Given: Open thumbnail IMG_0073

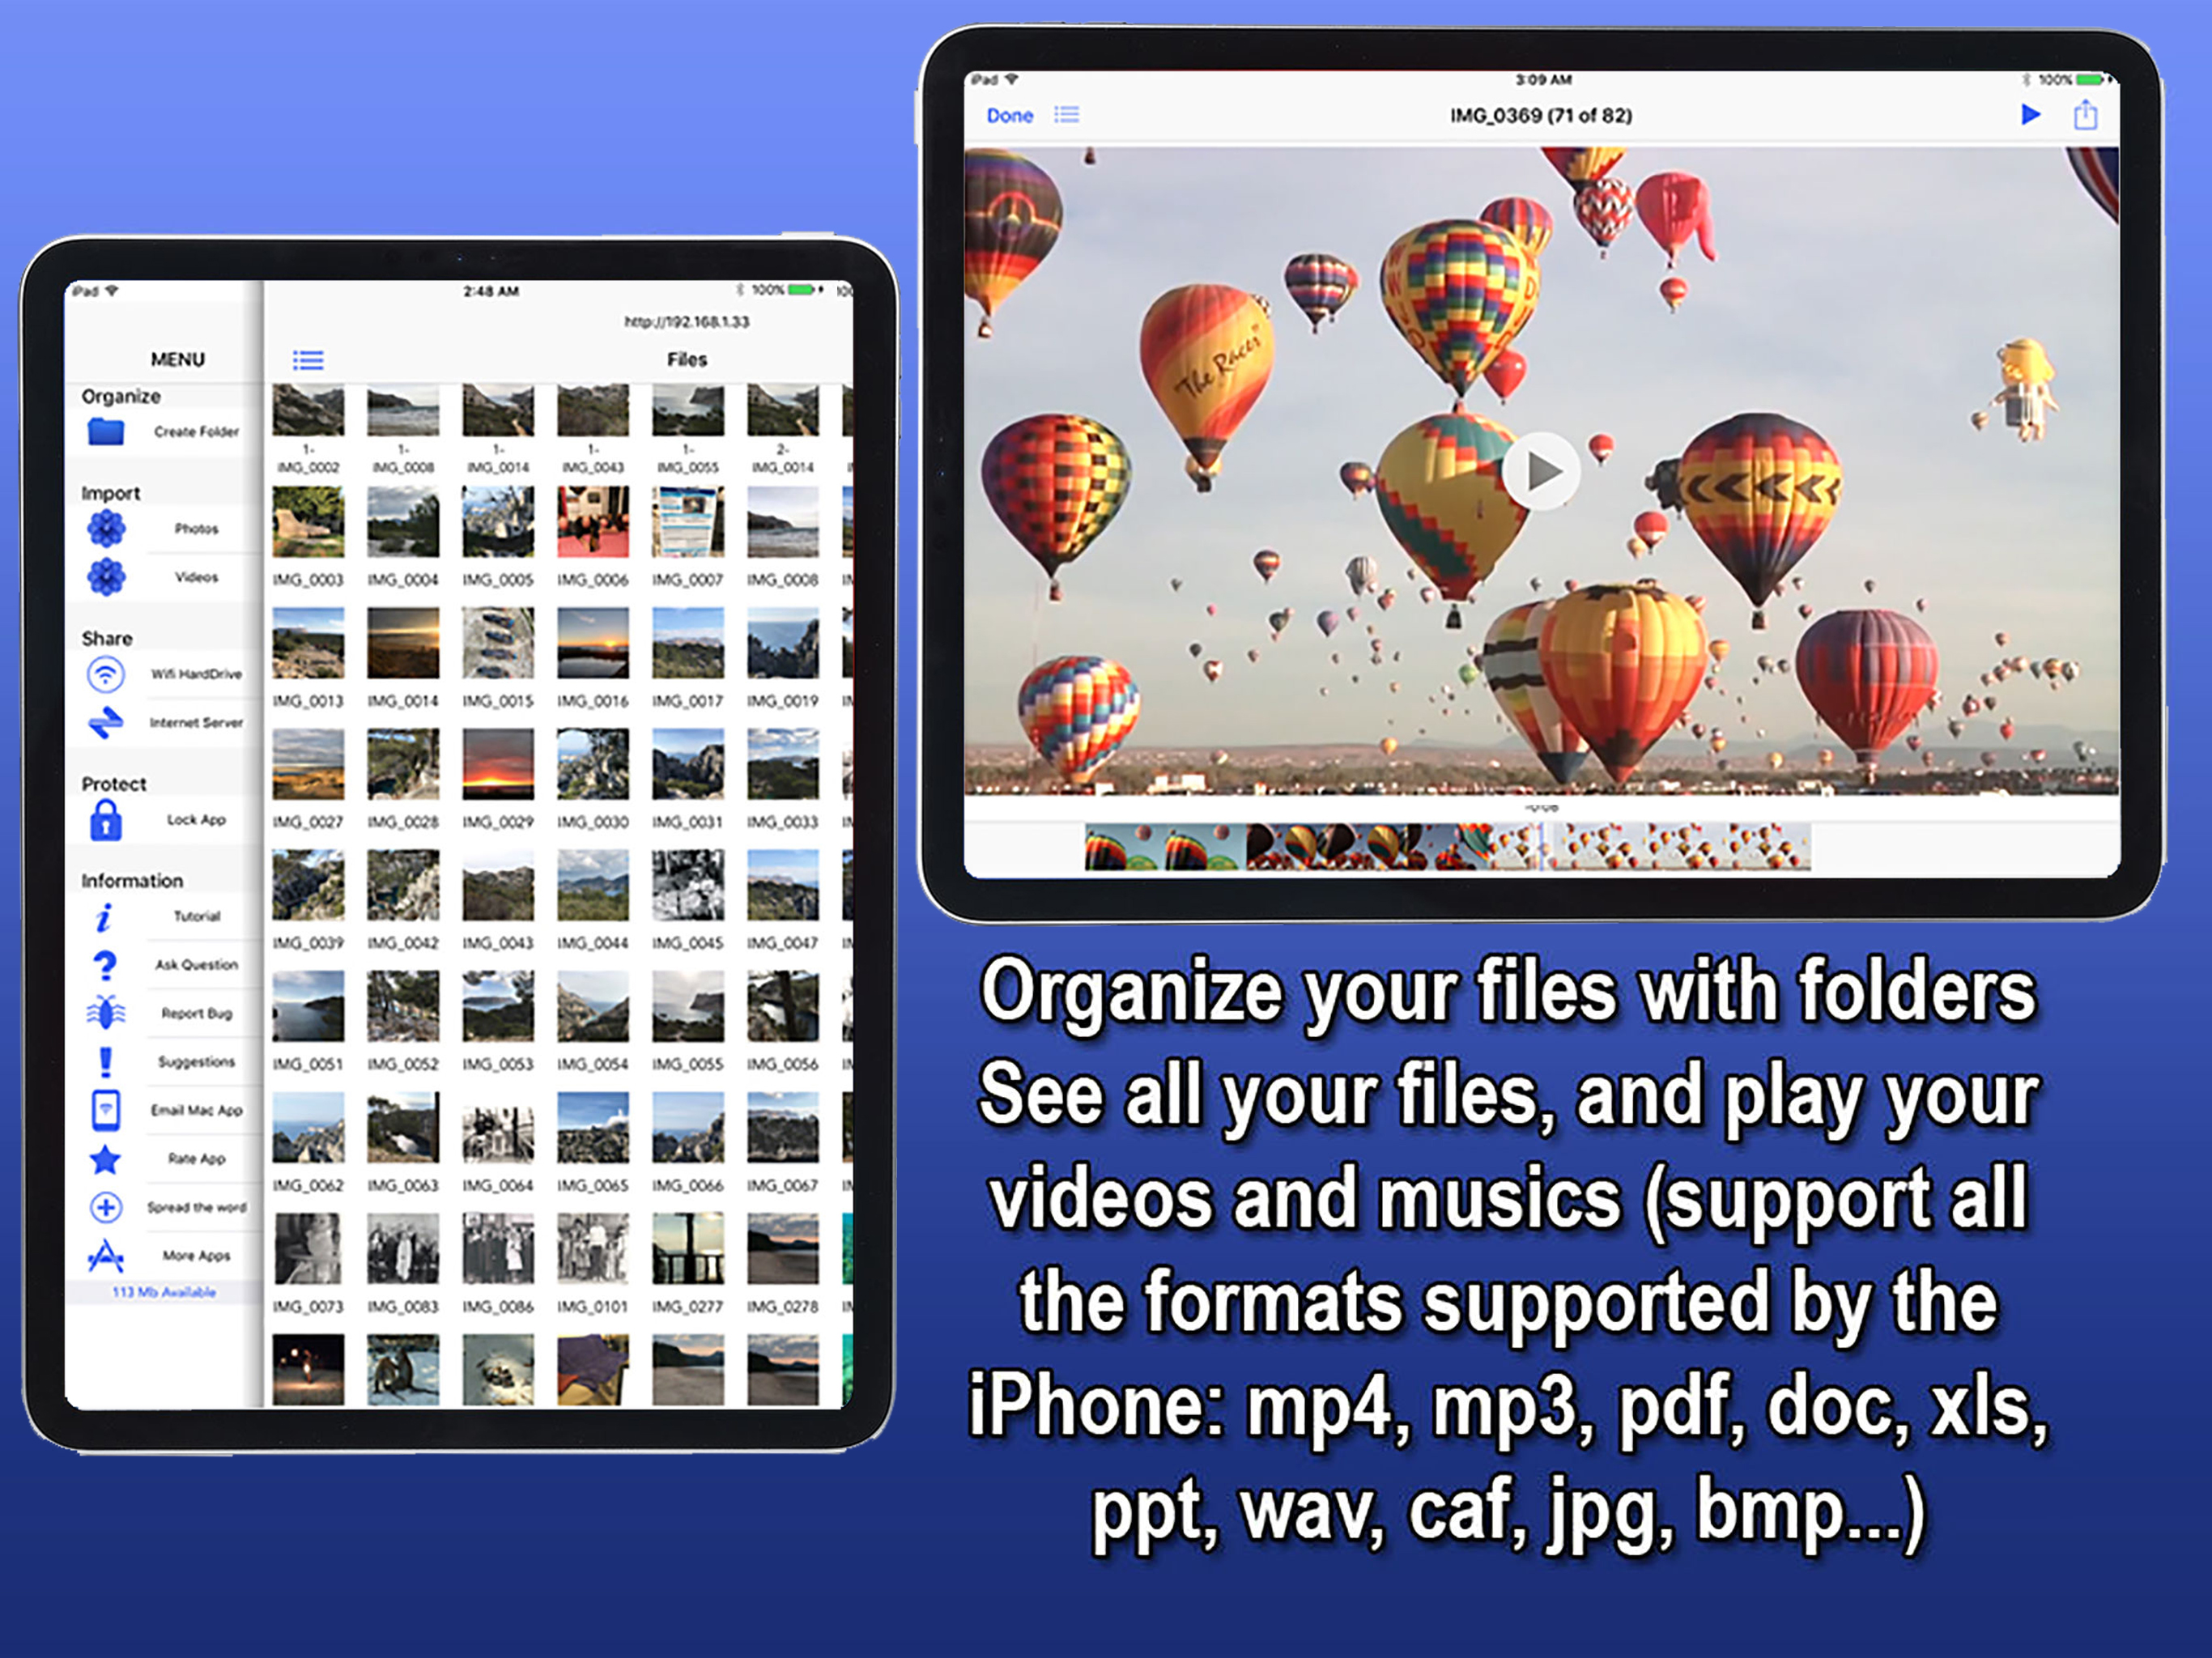Looking at the screenshot, I should click(x=308, y=1248).
